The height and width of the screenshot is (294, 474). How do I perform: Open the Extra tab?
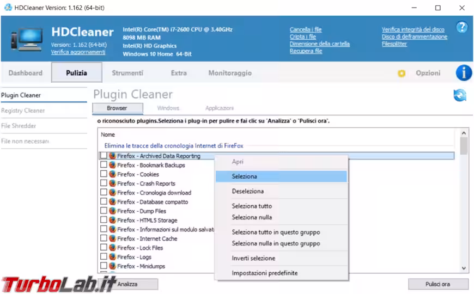click(179, 73)
